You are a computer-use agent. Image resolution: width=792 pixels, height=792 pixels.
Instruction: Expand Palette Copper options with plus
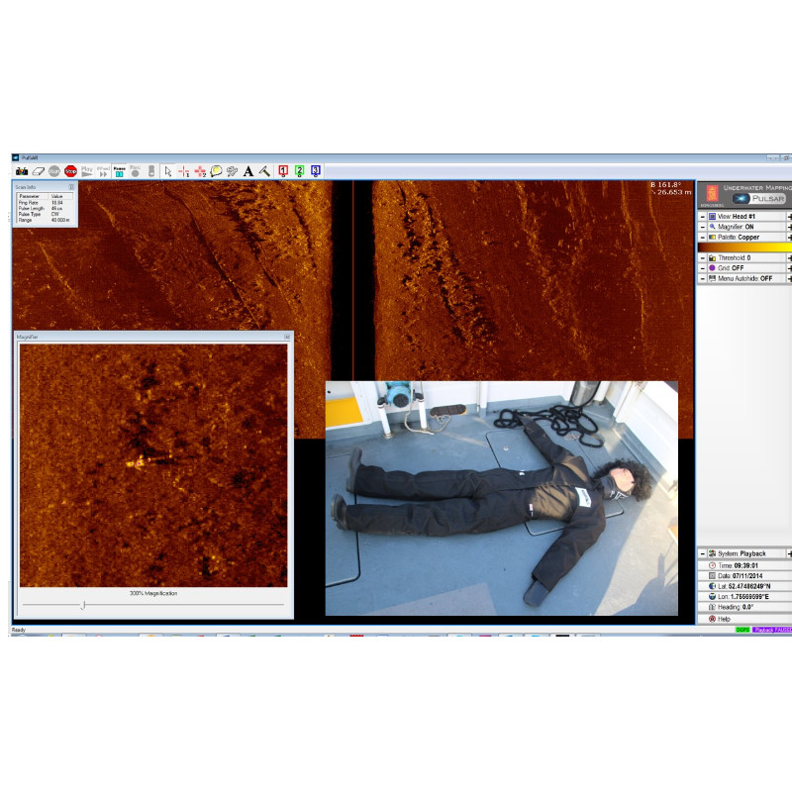pyautogui.click(x=789, y=237)
